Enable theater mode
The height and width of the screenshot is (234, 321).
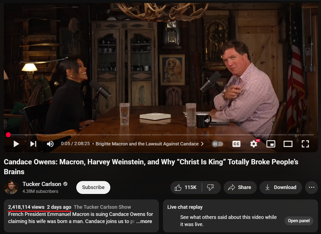pyautogui.click(x=288, y=144)
